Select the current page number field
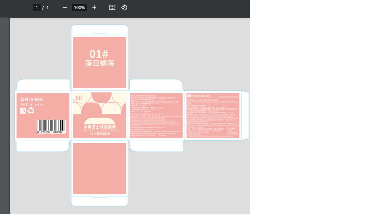This screenshot has width=388, height=218. [36, 7]
